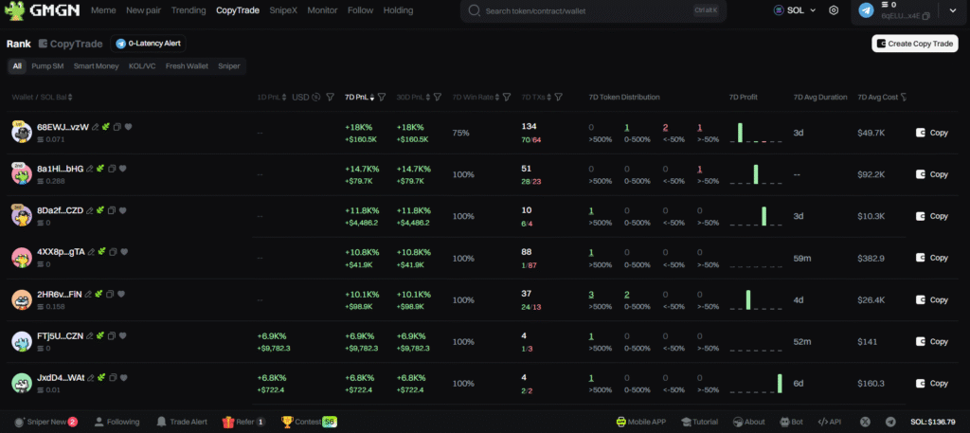Viewport: 970px width, 433px height.
Task: Open the 7D PnL filter funnel
Action: coord(382,97)
